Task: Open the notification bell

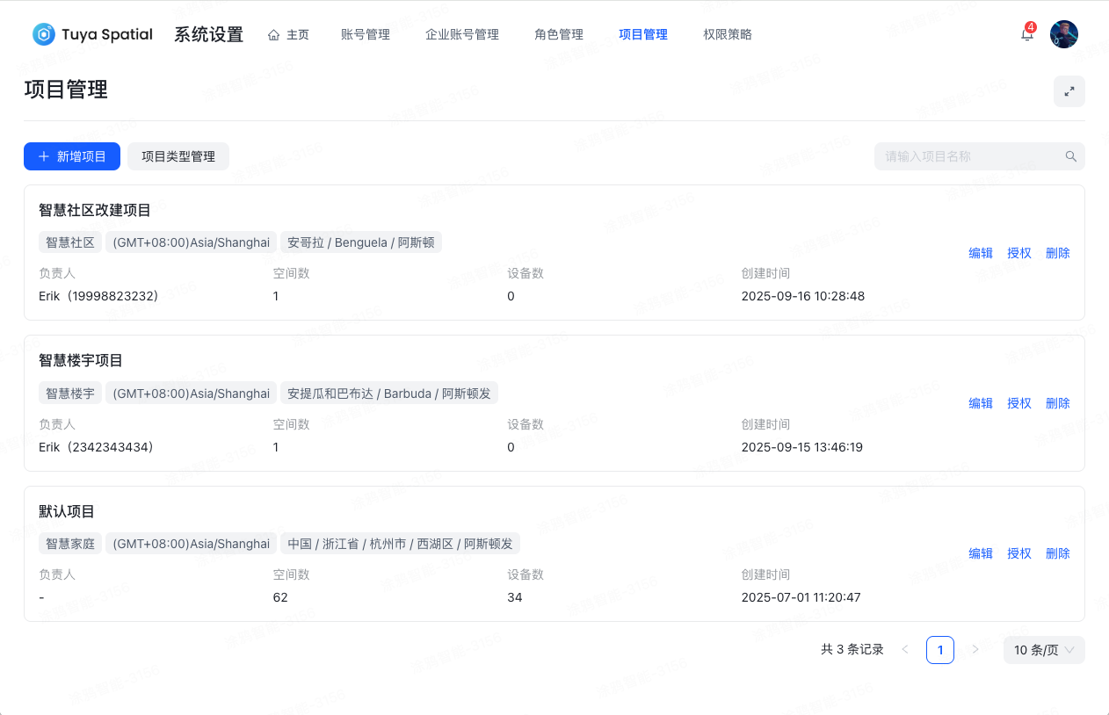Action: coord(1026,35)
